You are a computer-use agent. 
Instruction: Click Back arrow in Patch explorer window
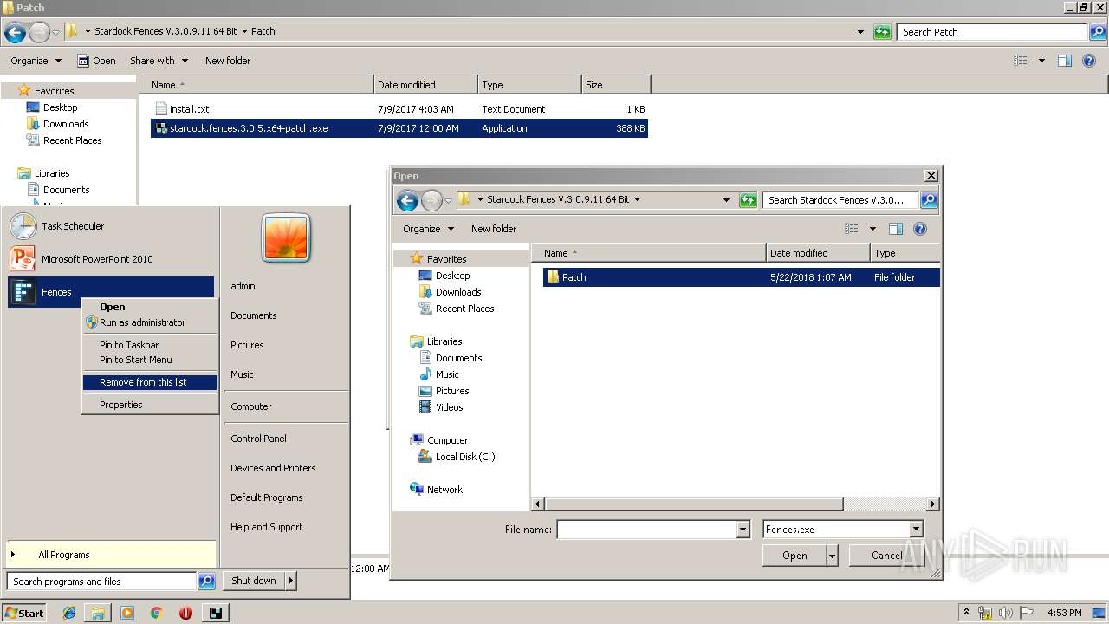point(15,33)
